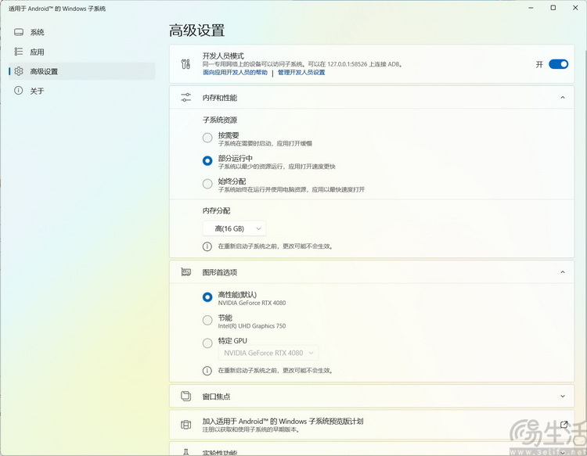Open the 预览版计划 join link row
The width and height of the screenshot is (587, 456).
click(372, 425)
